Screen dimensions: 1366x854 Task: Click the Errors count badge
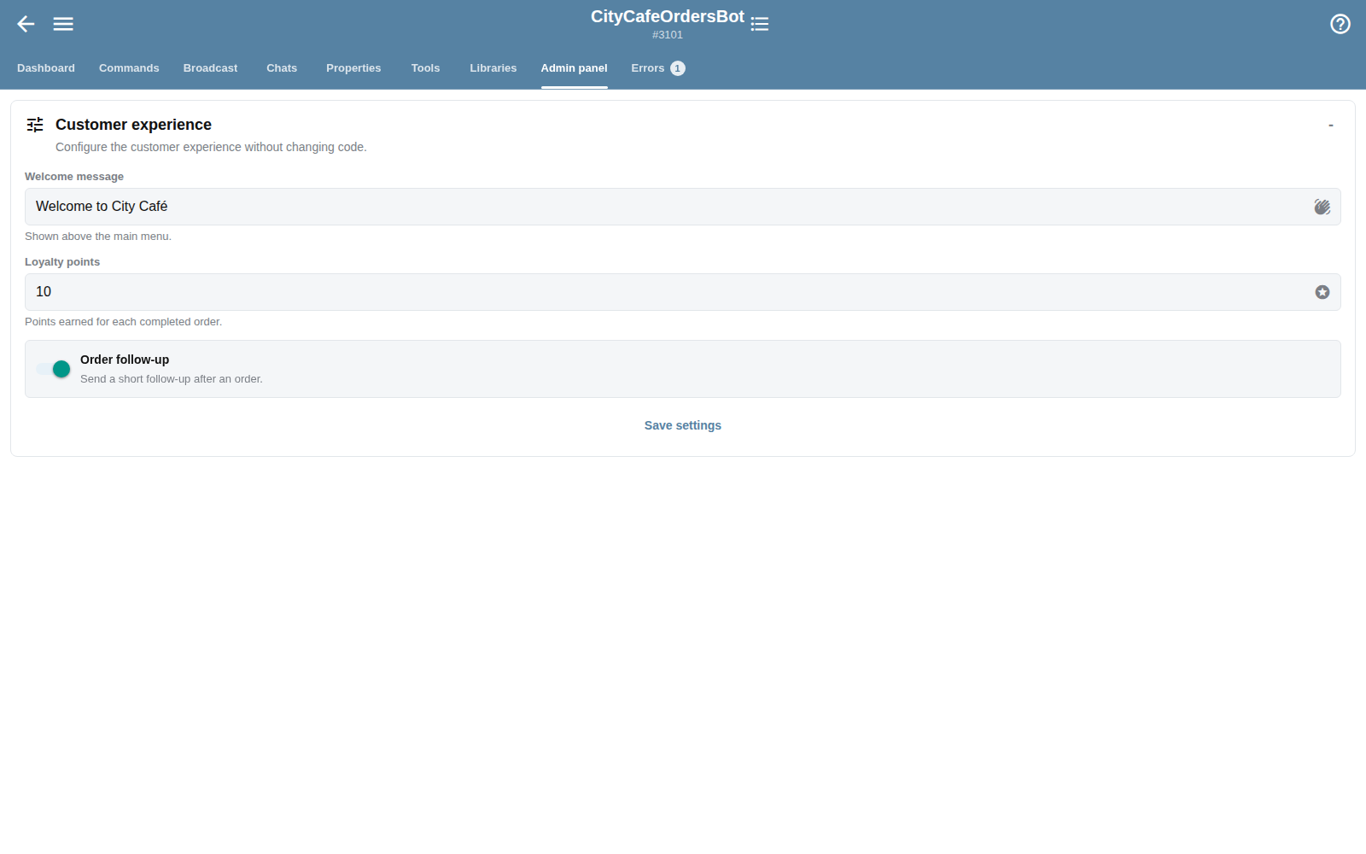(x=678, y=68)
